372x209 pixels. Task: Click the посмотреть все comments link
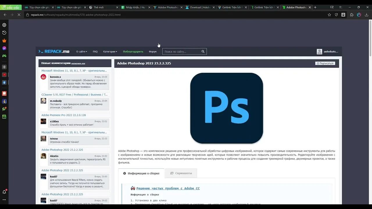click(x=78, y=63)
